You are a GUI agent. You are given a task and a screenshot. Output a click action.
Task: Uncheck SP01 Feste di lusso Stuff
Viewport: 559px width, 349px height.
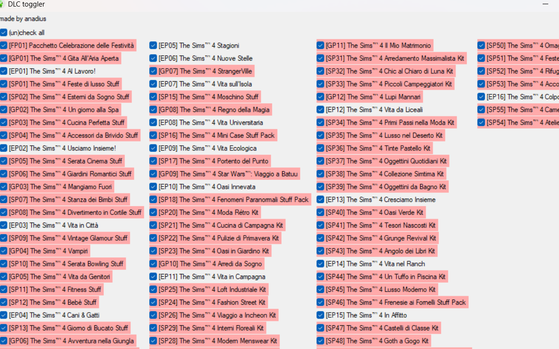[4, 84]
